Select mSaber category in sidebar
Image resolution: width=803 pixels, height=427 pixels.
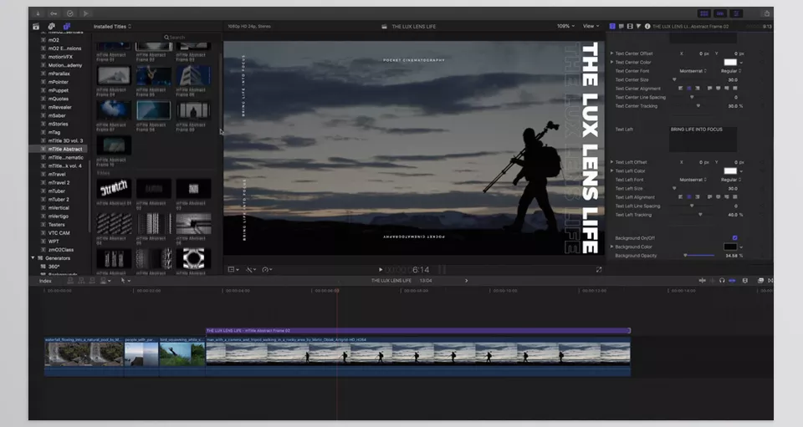click(x=57, y=115)
